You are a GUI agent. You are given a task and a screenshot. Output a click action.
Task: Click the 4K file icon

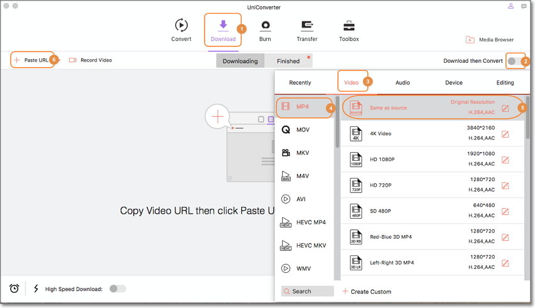(356, 133)
